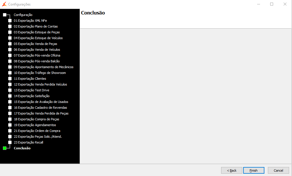Go to 06 Exportação Venda de Veículos
The height and width of the screenshot is (176, 292).
coord(37,50)
